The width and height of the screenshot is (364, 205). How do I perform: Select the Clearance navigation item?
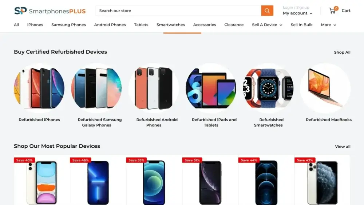click(x=234, y=25)
